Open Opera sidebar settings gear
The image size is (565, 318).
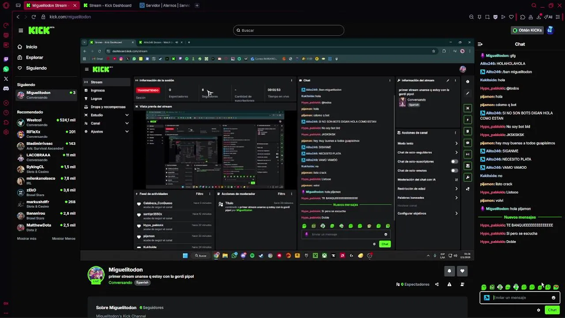click(x=6, y=132)
